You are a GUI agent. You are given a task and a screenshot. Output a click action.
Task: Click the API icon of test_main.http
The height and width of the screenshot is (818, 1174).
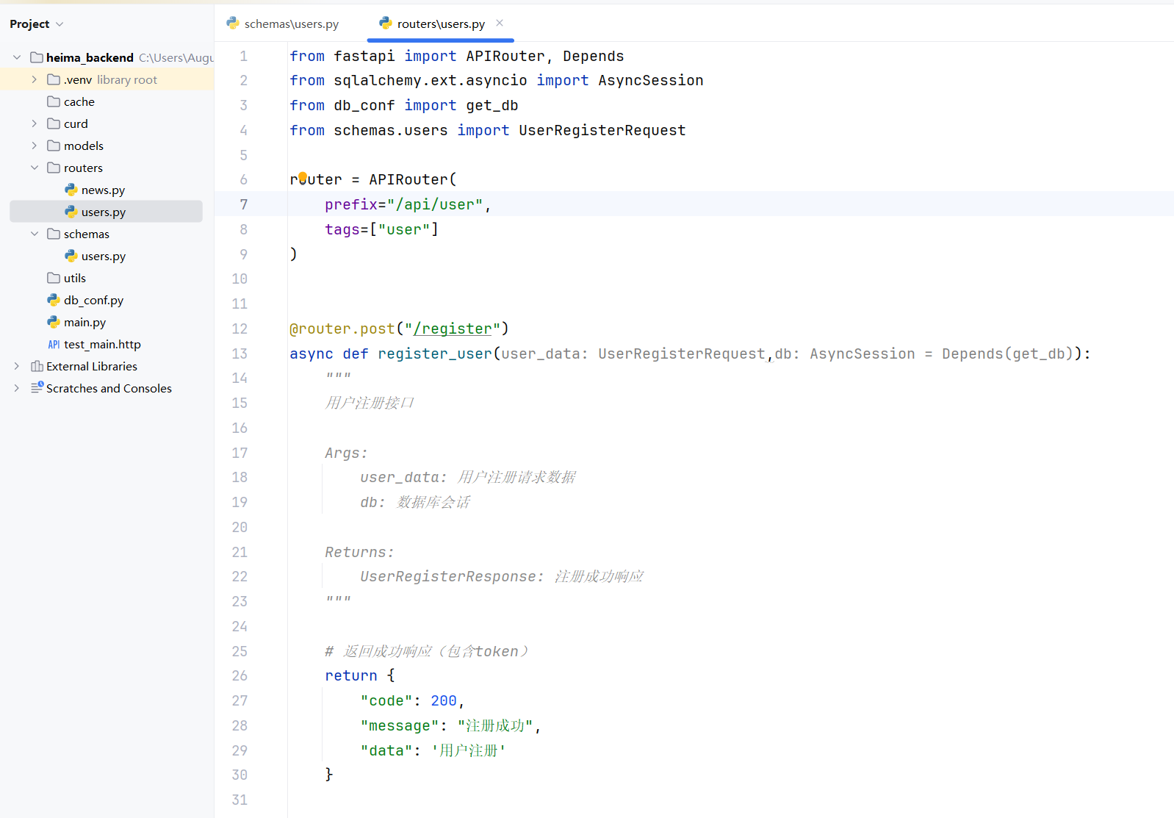[x=54, y=344]
